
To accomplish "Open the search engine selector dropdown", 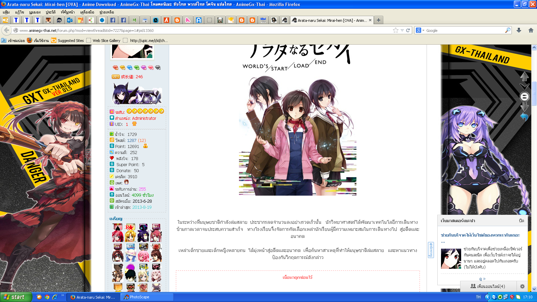I will tap(420, 30).
